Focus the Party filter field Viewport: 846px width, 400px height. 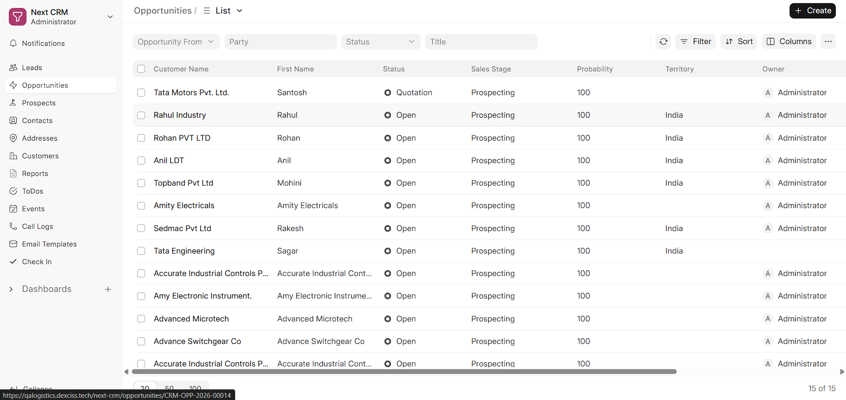(281, 41)
